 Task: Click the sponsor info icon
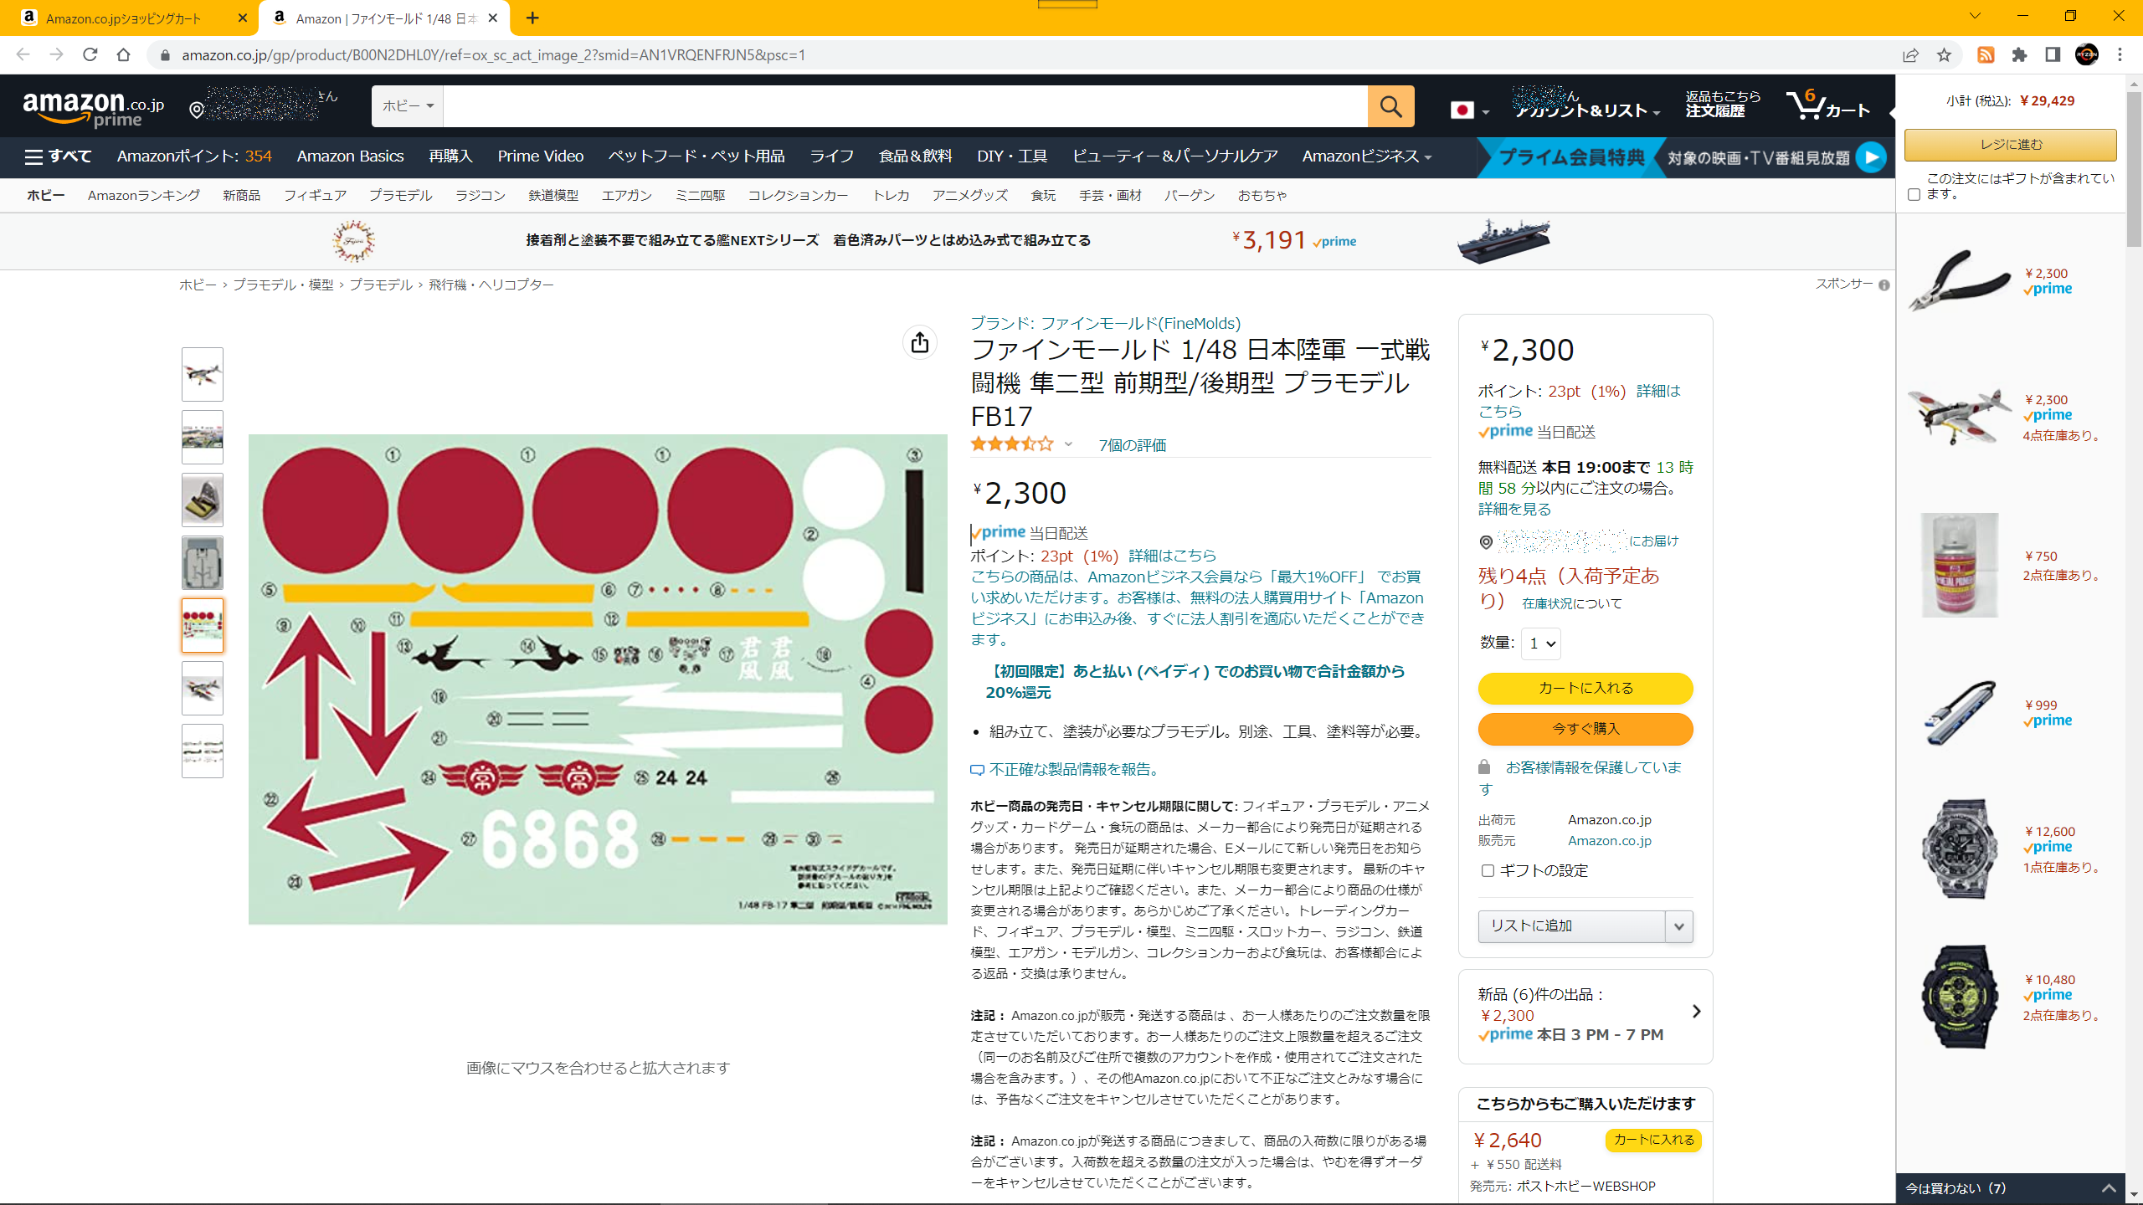coord(1883,285)
